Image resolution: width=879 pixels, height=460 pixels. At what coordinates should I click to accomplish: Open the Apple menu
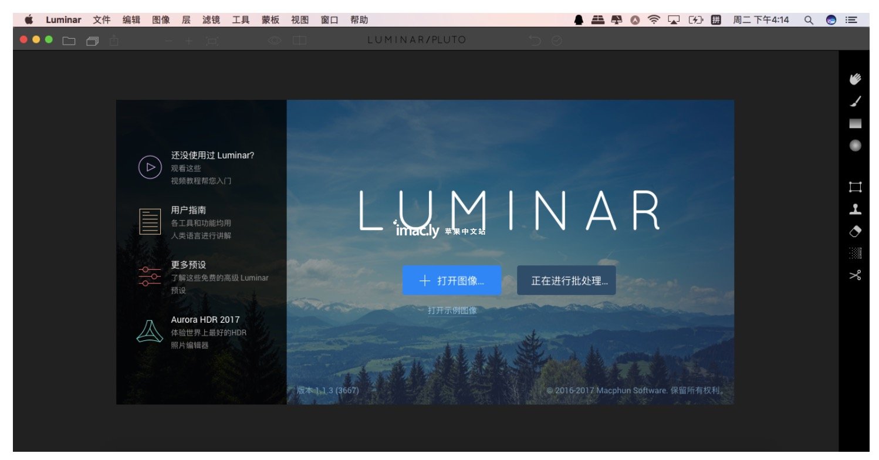click(29, 19)
